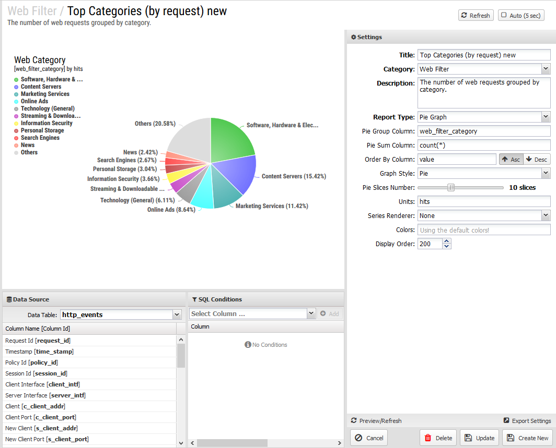Select New Client Port [s_client_port] row
This screenshot has width=556, height=448.
[89, 439]
